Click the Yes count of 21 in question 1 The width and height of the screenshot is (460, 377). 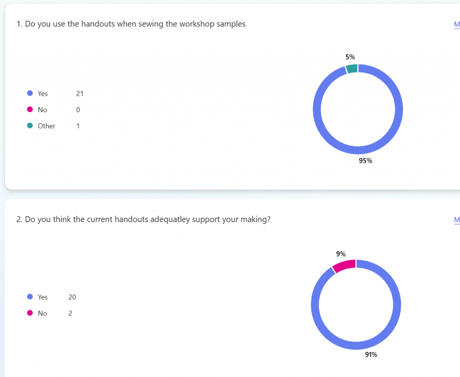pos(80,94)
